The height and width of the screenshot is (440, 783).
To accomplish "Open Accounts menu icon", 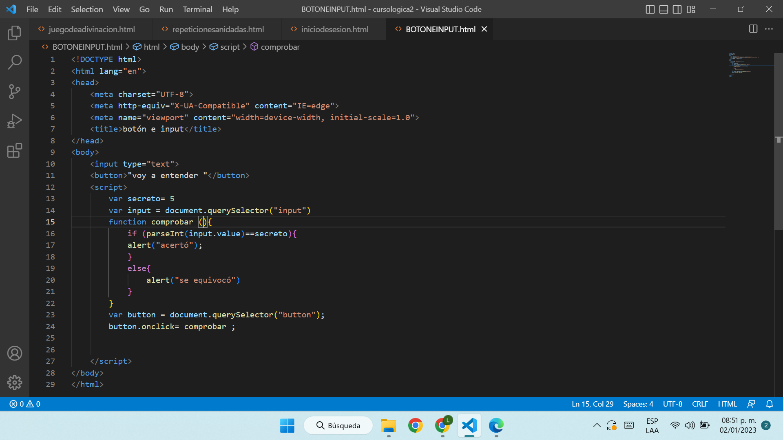I will tap(15, 353).
